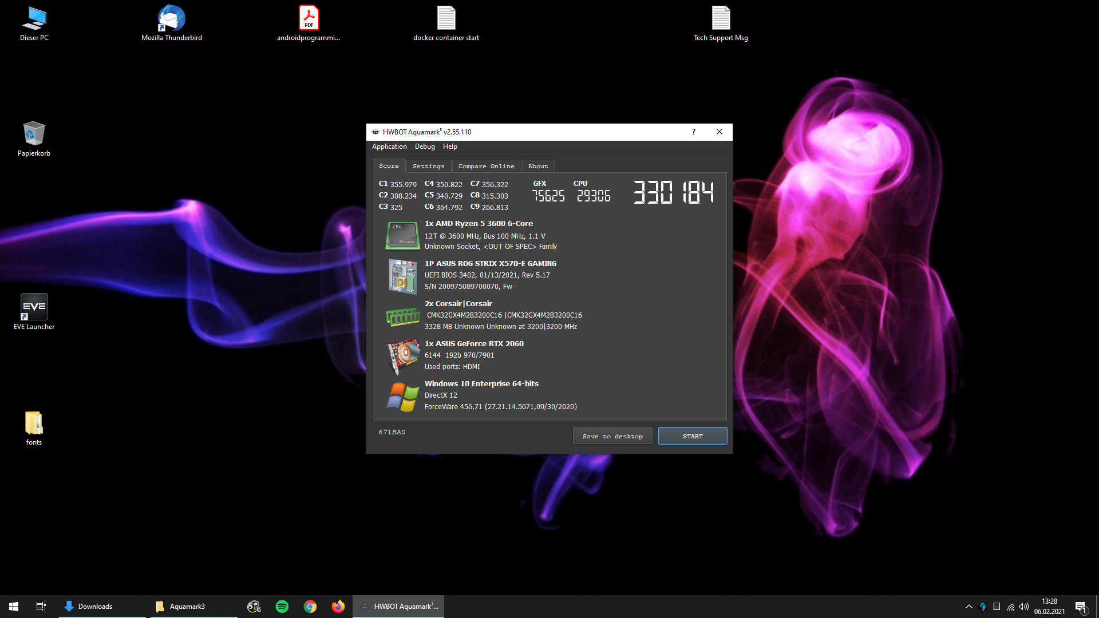1099x618 pixels.
Task: Launch Mozilla Thunderbird from desktop
Action: click(x=171, y=23)
